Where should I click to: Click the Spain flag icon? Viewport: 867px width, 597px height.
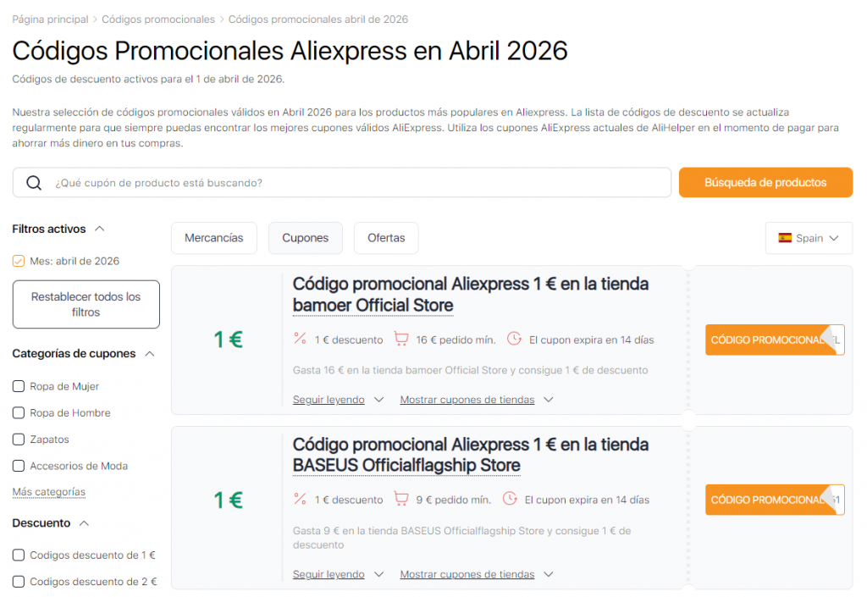(x=786, y=238)
